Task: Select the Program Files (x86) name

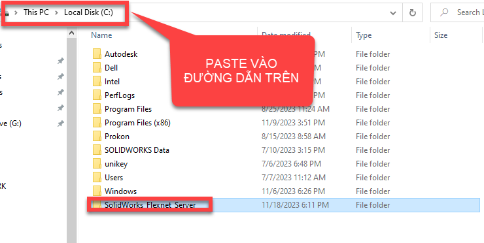Action: click(137, 123)
